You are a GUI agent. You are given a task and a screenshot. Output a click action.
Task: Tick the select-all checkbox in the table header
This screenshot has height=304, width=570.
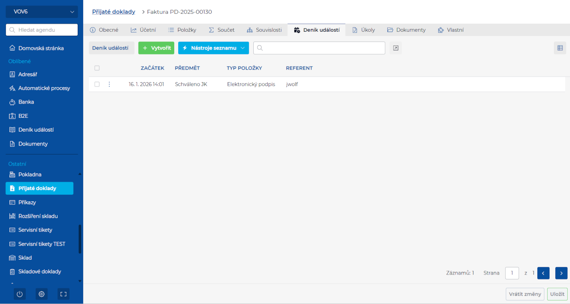(97, 68)
